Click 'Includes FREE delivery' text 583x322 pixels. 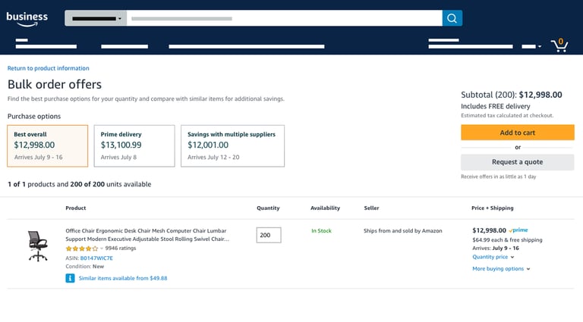[x=496, y=107]
